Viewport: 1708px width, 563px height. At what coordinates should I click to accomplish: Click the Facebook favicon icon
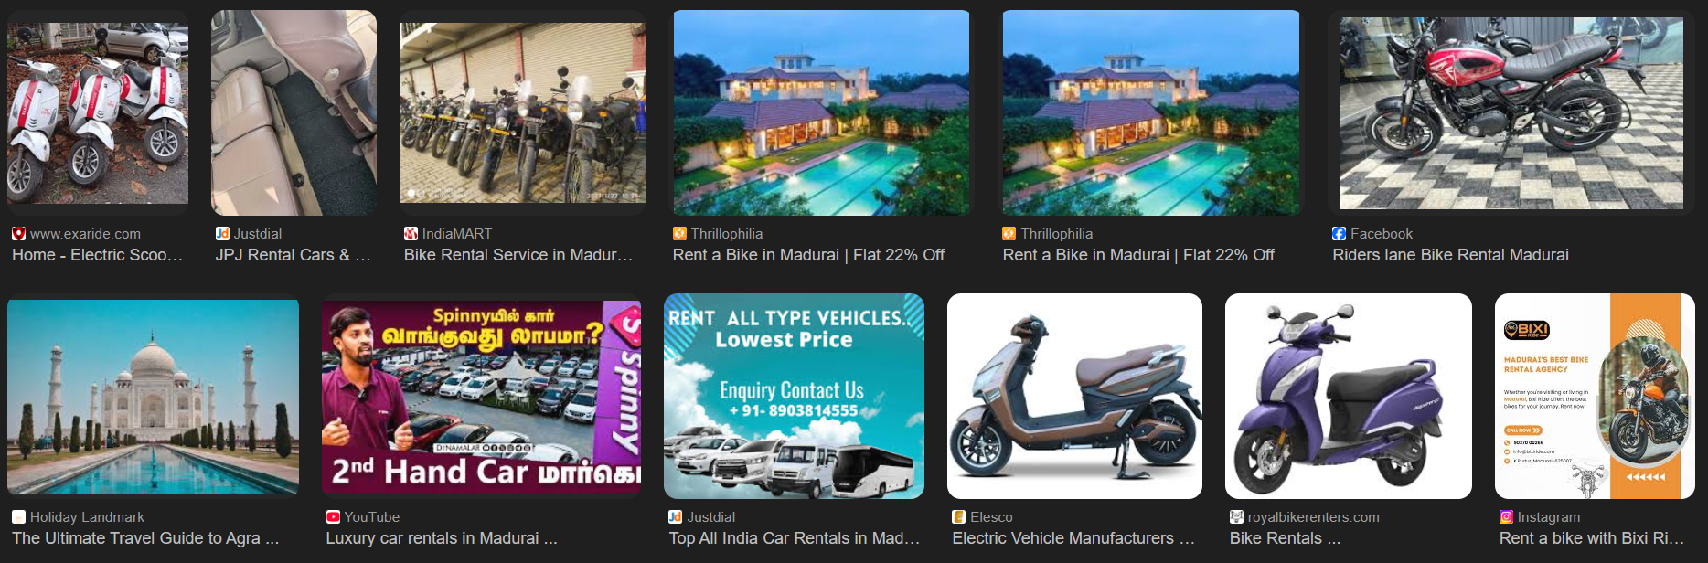(x=1339, y=234)
